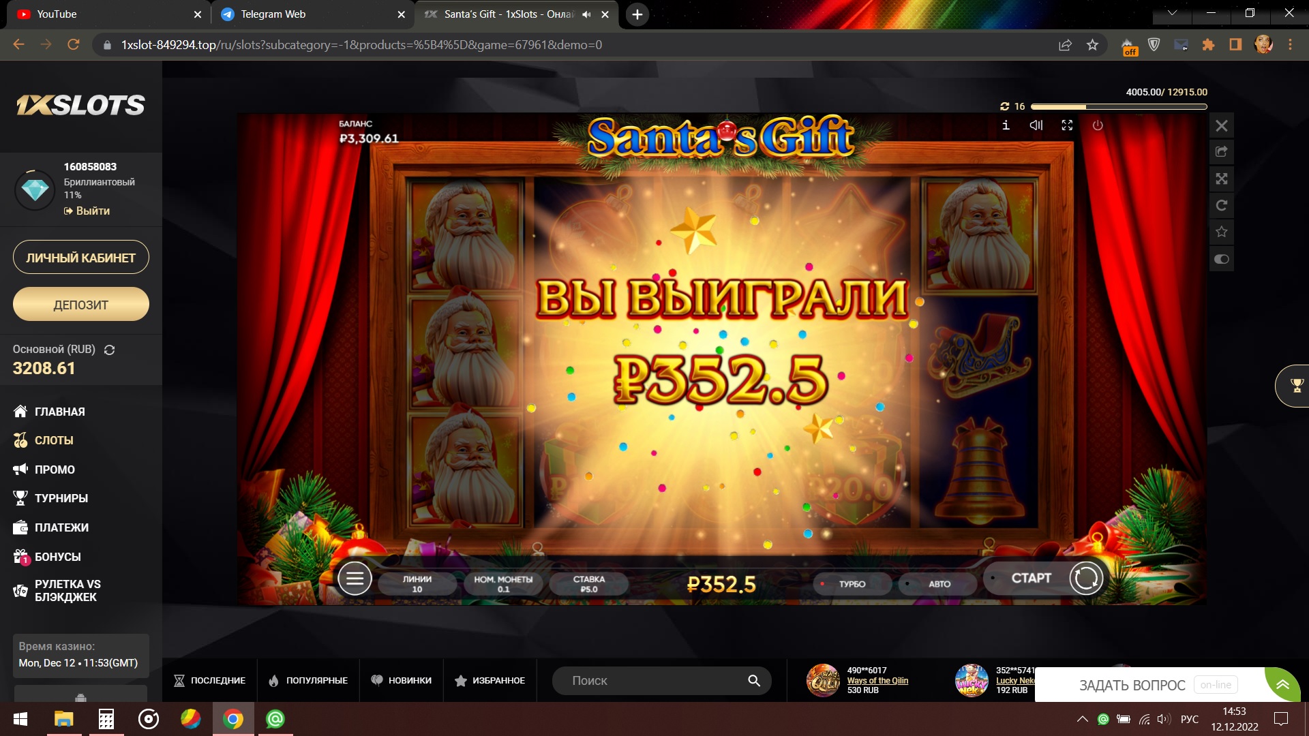Click the game power exit icon

click(1098, 125)
